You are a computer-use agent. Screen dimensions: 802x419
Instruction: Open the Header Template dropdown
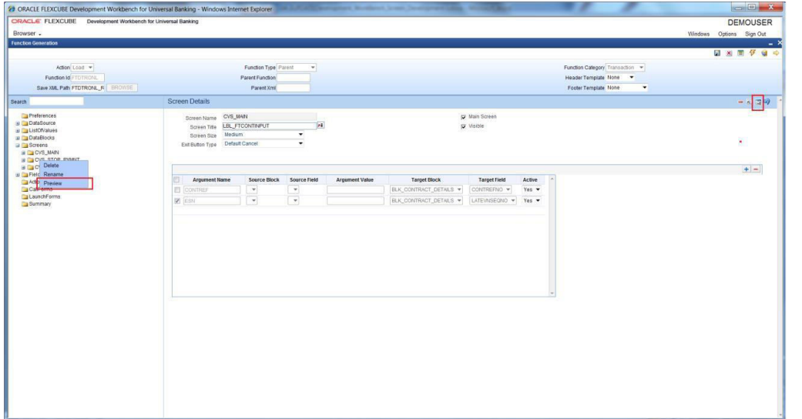pos(620,78)
